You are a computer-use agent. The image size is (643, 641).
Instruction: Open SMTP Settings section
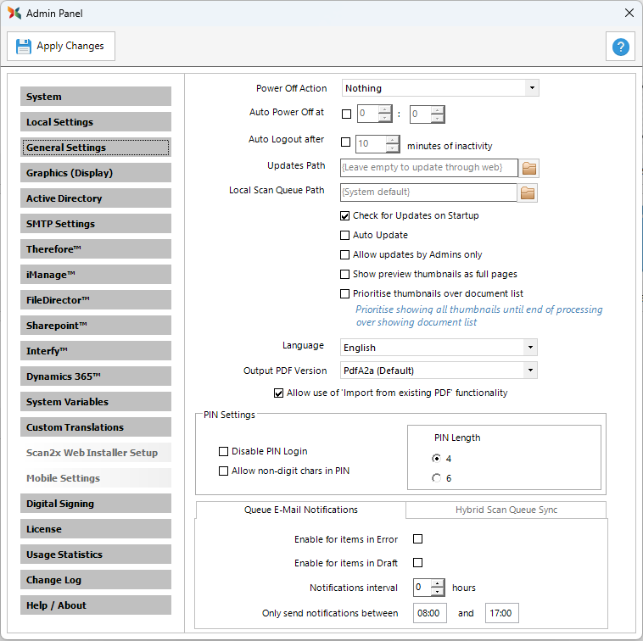(x=96, y=223)
